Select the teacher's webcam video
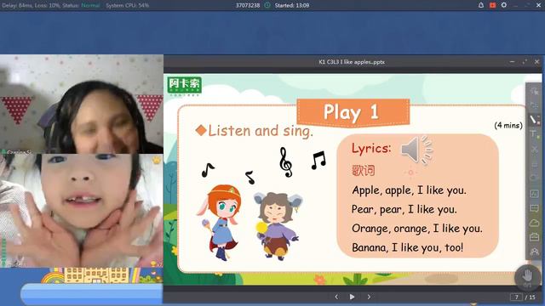This screenshot has height=306, width=545. (82, 104)
